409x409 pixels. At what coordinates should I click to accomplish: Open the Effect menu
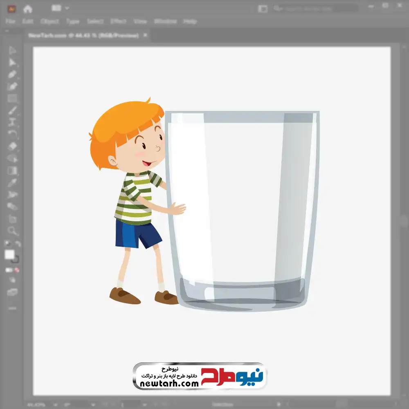pos(119,21)
